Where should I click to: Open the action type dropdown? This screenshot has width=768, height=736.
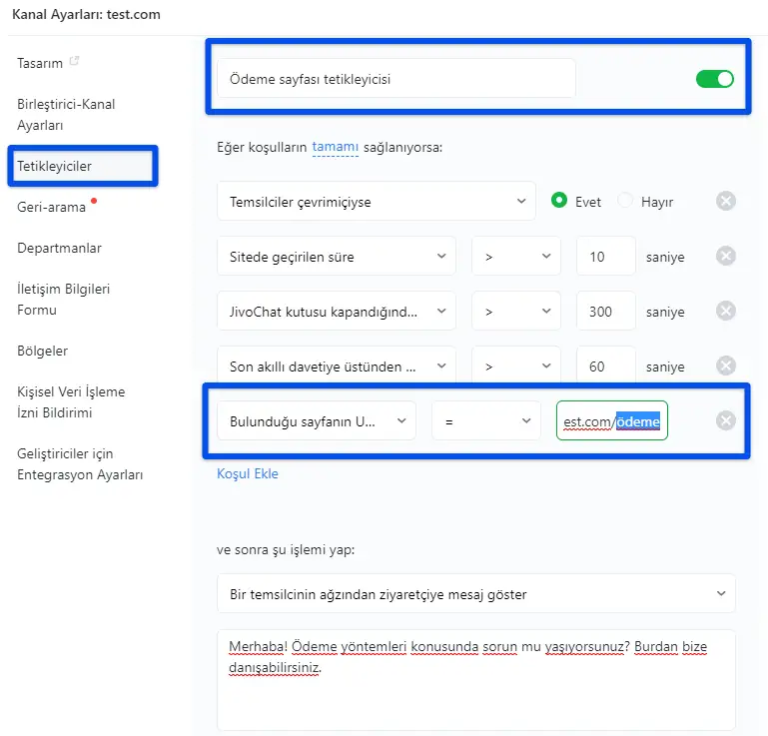tap(475, 594)
